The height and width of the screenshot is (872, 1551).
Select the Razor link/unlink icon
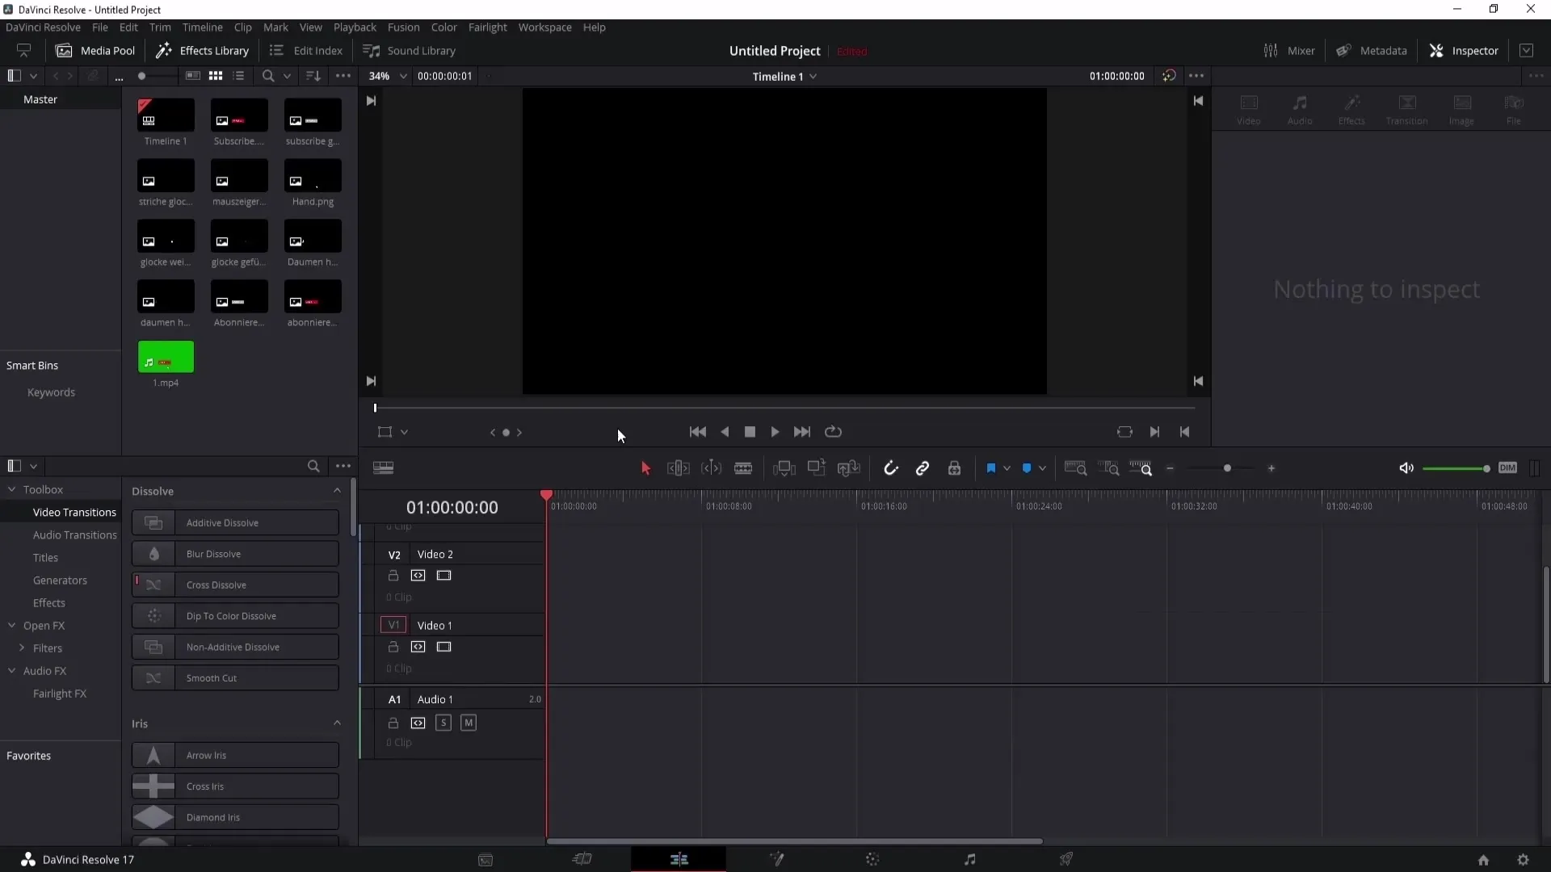(923, 468)
